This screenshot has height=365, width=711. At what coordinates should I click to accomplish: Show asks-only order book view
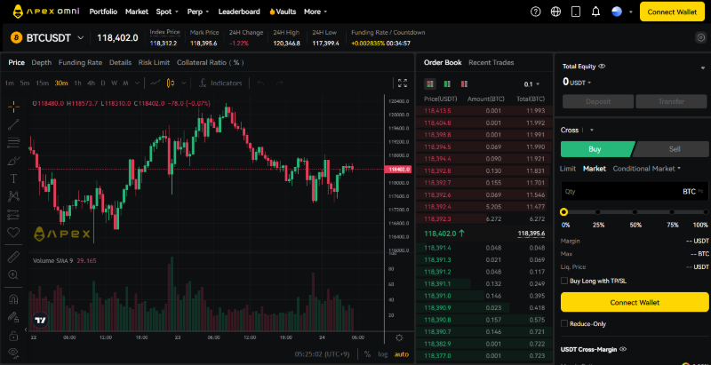point(464,83)
